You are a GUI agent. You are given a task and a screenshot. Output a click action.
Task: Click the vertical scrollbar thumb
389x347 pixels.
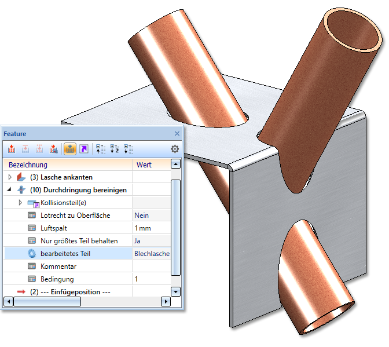pos(175,228)
